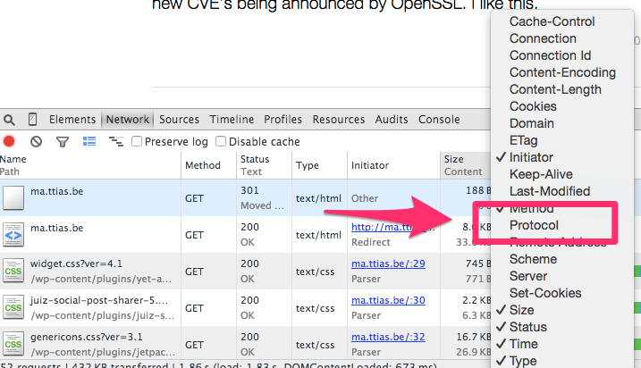Click the blank document icon for 301 ma.ttias.be
Screen dimensions: 641x368
coord(13,197)
